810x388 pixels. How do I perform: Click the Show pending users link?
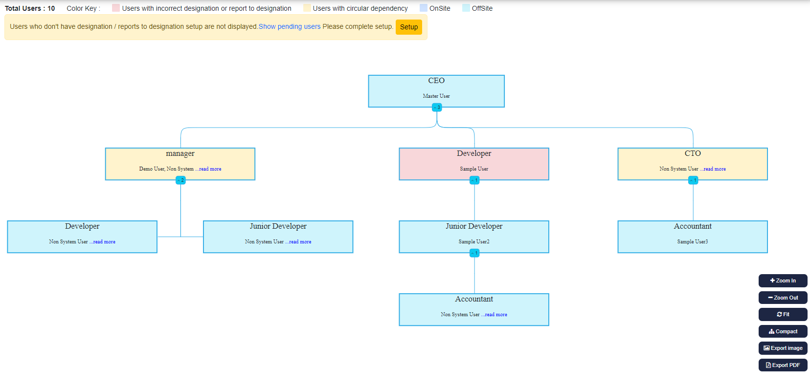tap(290, 26)
